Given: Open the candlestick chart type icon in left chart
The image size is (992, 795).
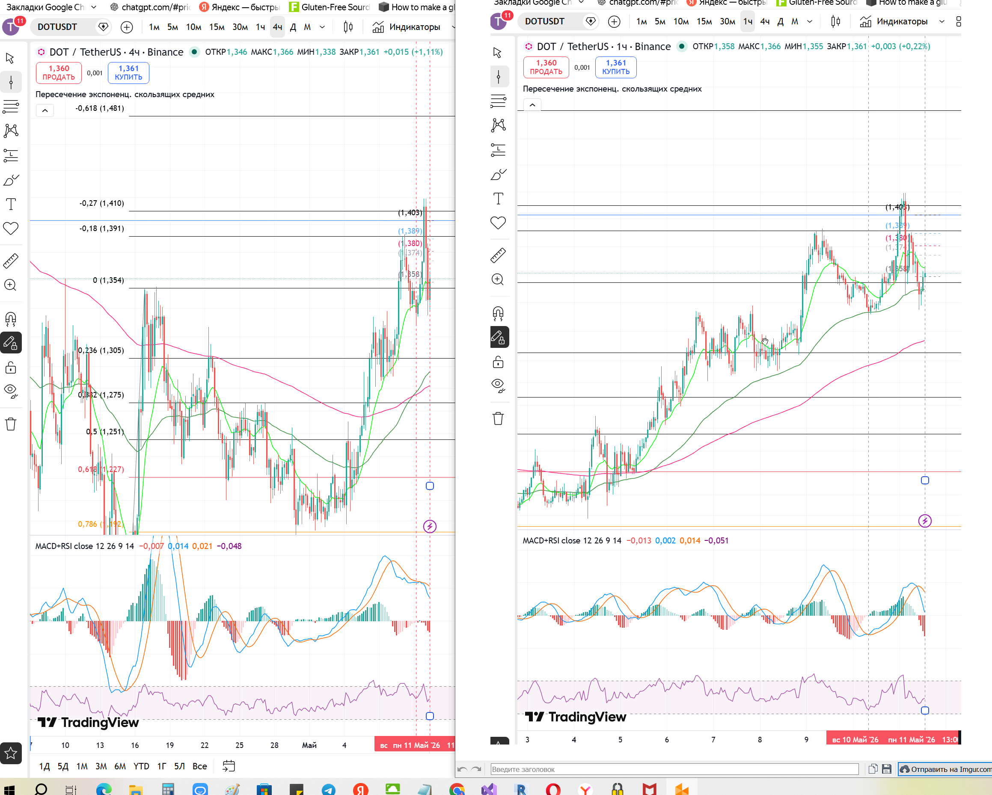Looking at the screenshot, I should [x=348, y=27].
